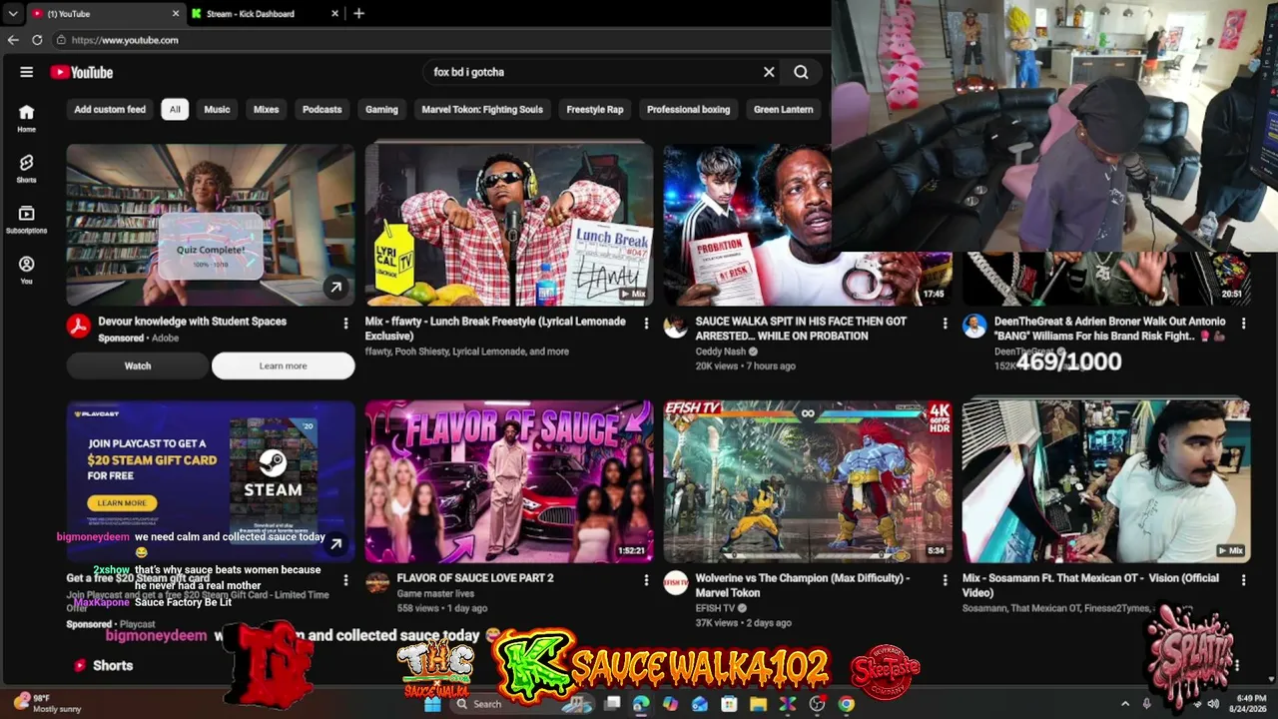Click the volume icon in the system tray
1278x719 pixels.
[1213, 704]
